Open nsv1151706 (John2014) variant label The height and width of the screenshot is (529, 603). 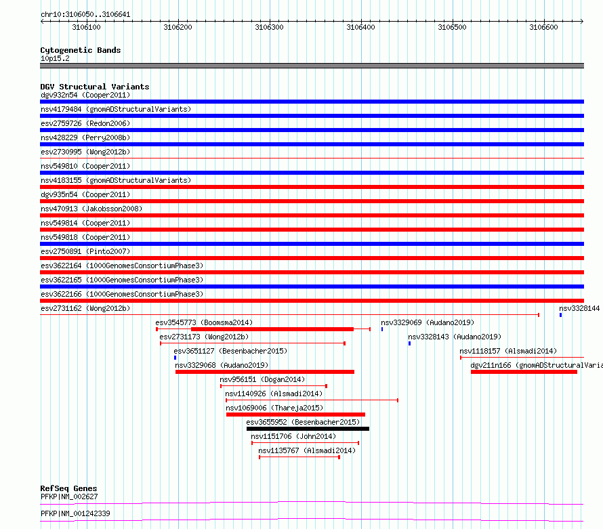tap(293, 436)
